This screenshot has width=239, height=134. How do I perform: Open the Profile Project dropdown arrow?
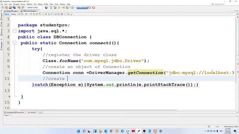point(75,7)
